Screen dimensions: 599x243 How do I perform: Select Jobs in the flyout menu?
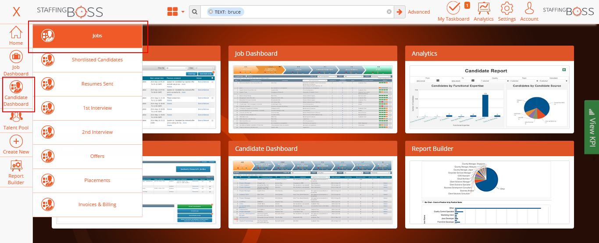point(88,36)
